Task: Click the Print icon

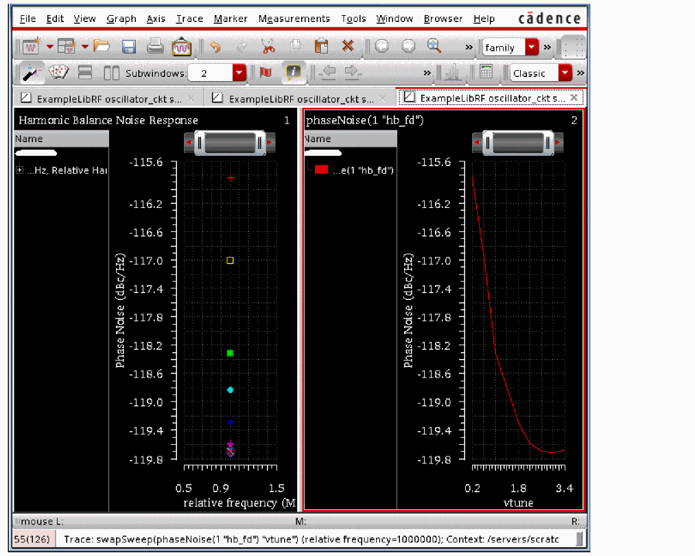Action: click(x=155, y=47)
